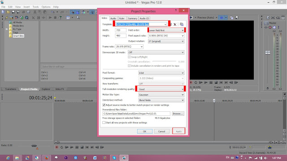287x161 pixels.
Task: Open Motion blur type dropdown
Action: point(183,95)
